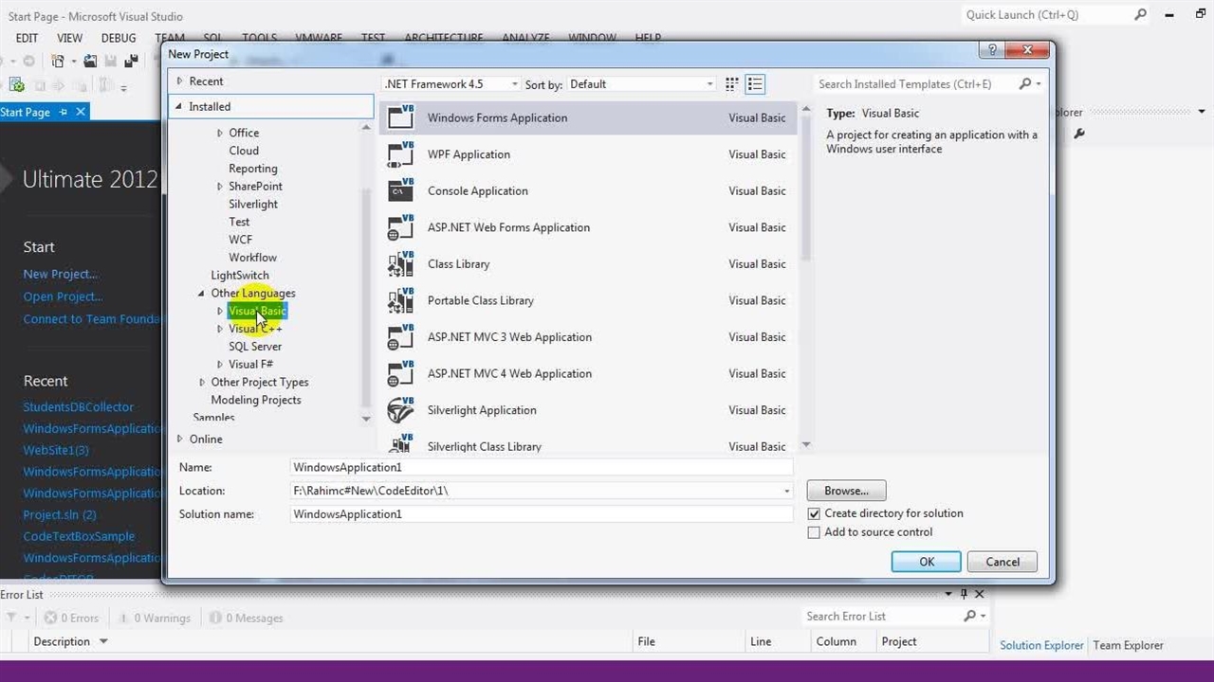Switch templates to medium icons list view
The width and height of the screenshot is (1214, 682).
point(755,84)
